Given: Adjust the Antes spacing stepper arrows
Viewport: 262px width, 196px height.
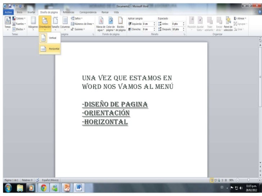Looking at the screenshot, I should 184,24.
